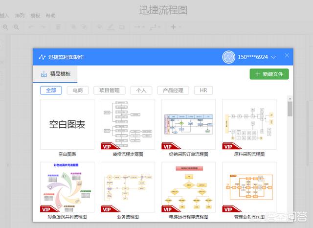Click the 空白图表 caption text

67,154
